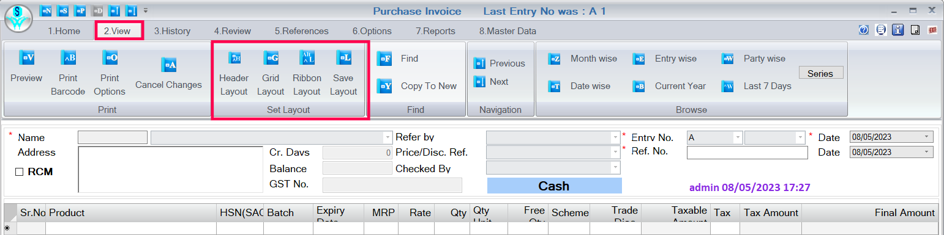944x235 pixels.
Task: Switch to the 7.Reports tab
Action: tap(435, 31)
